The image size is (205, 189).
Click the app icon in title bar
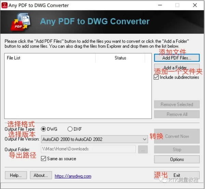[x=4, y=5]
